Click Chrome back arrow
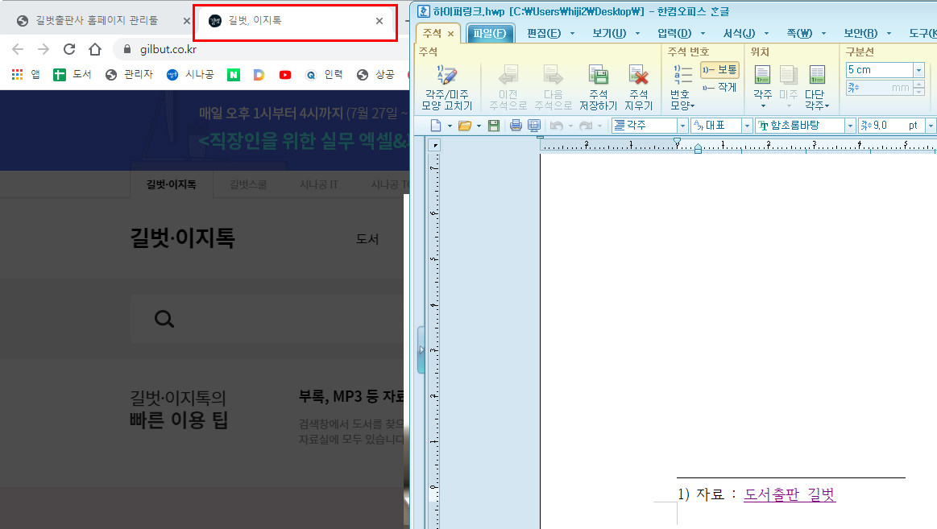The height and width of the screenshot is (529, 937). 18,49
